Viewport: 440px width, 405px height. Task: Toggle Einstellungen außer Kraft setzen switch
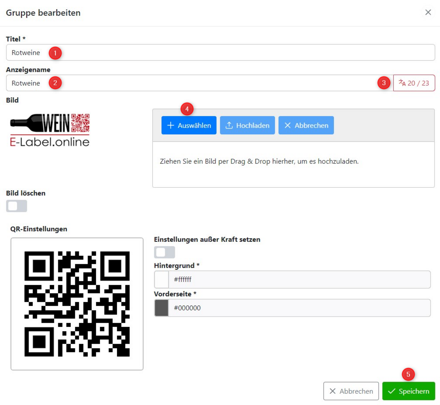164,252
